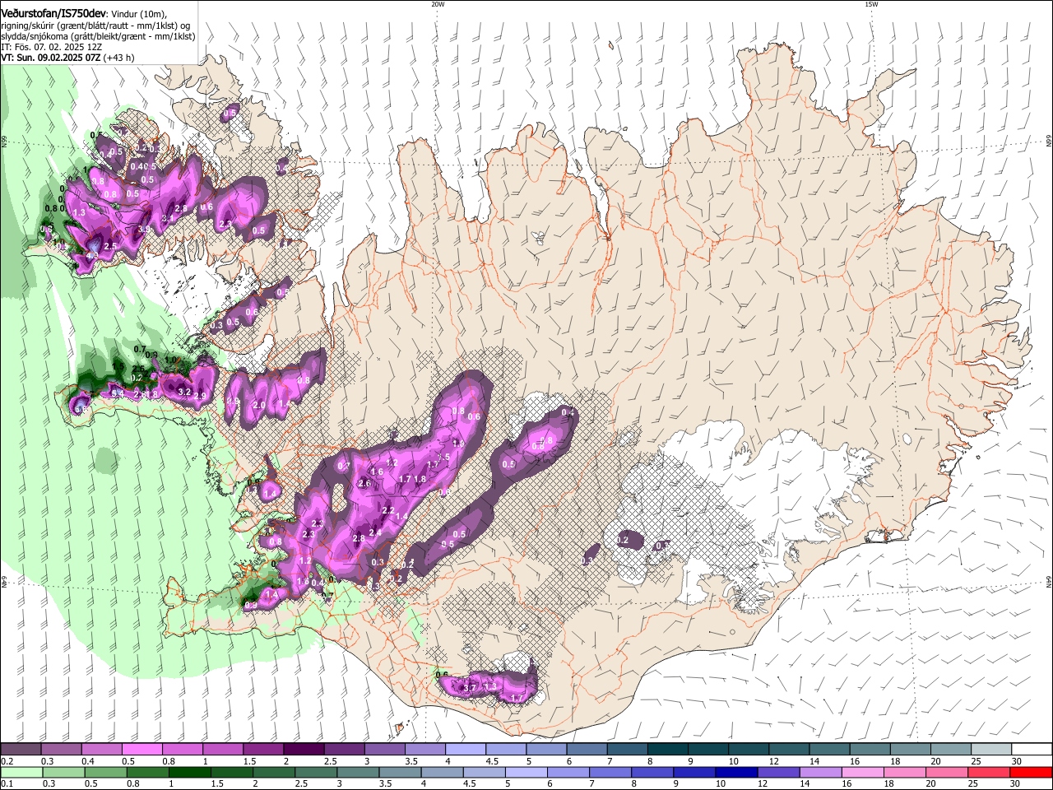Click the 2.9 value on Snæfellsnes peninsula
This screenshot has height=790, width=1053.
[x=199, y=396]
